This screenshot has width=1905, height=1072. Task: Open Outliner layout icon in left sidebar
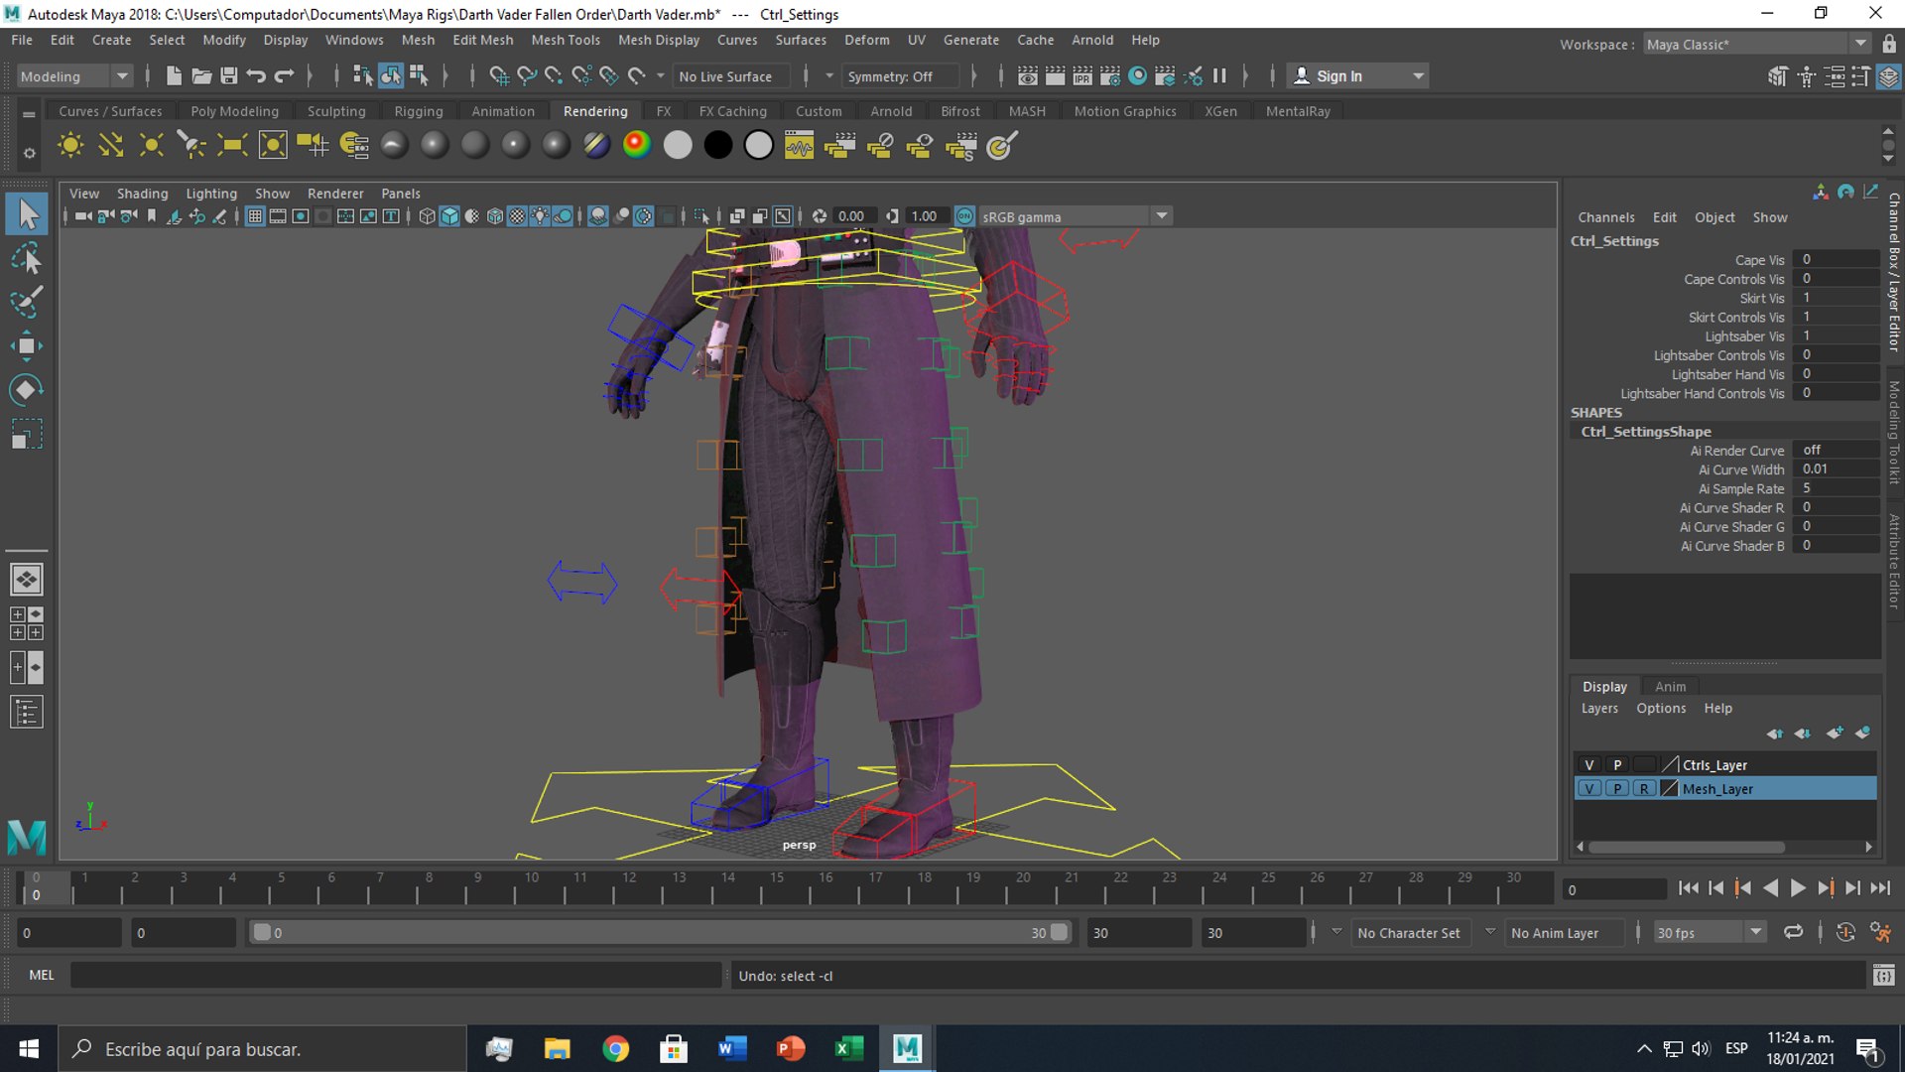27,712
